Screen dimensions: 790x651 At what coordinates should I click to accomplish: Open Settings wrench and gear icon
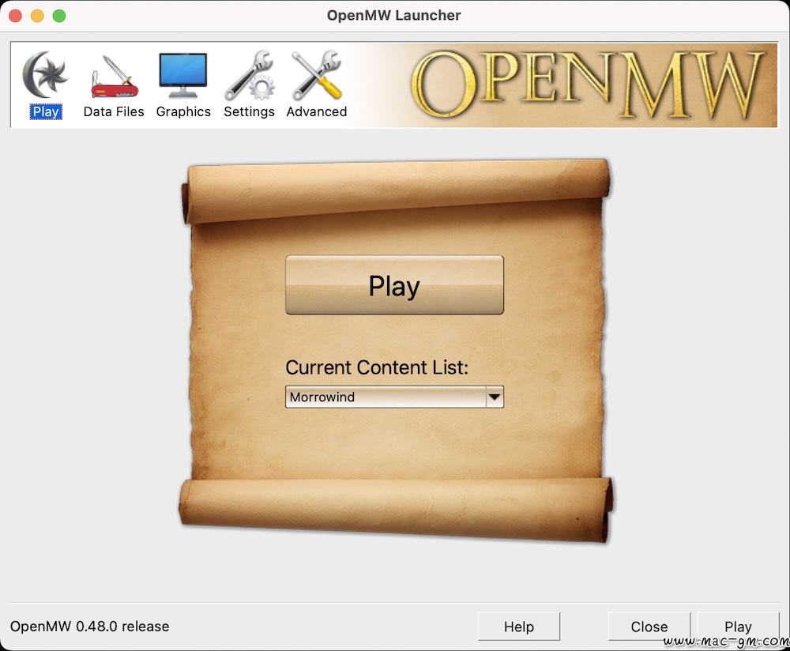point(250,75)
